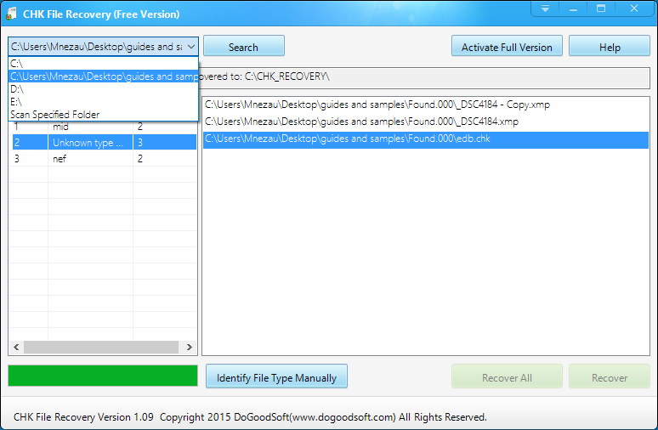Click the horizontal scrollbar thumb in type list
This screenshot has height=430, width=658.
(101, 347)
